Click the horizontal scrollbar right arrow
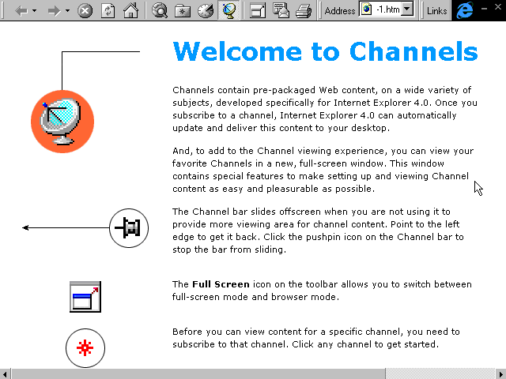The image size is (506, 379). (x=500, y=373)
